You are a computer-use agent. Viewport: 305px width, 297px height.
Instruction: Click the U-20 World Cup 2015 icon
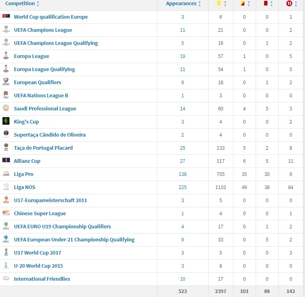click(x=6, y=265)
